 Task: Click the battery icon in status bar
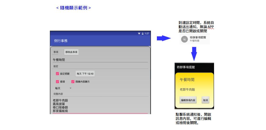(x=142, y=34)
